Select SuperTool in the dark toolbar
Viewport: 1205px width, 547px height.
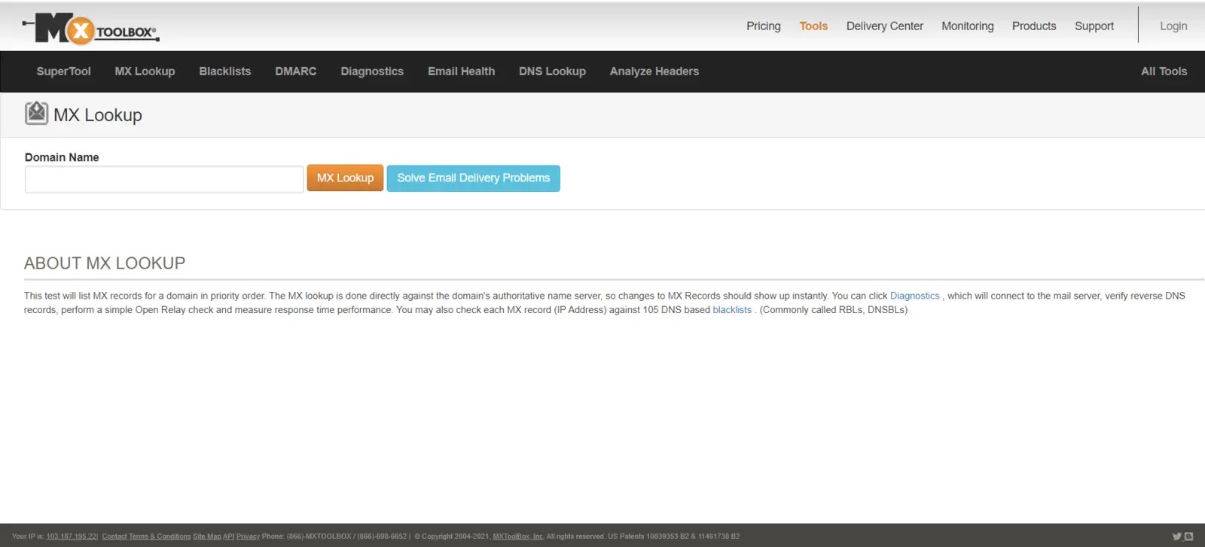pos(63,71)
